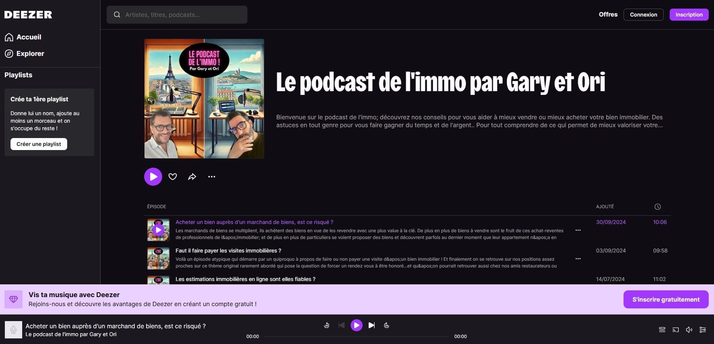Open episode 'Faut il faire payer les visites immobilières ?'
714x344 pixels.
coord(228,251)
